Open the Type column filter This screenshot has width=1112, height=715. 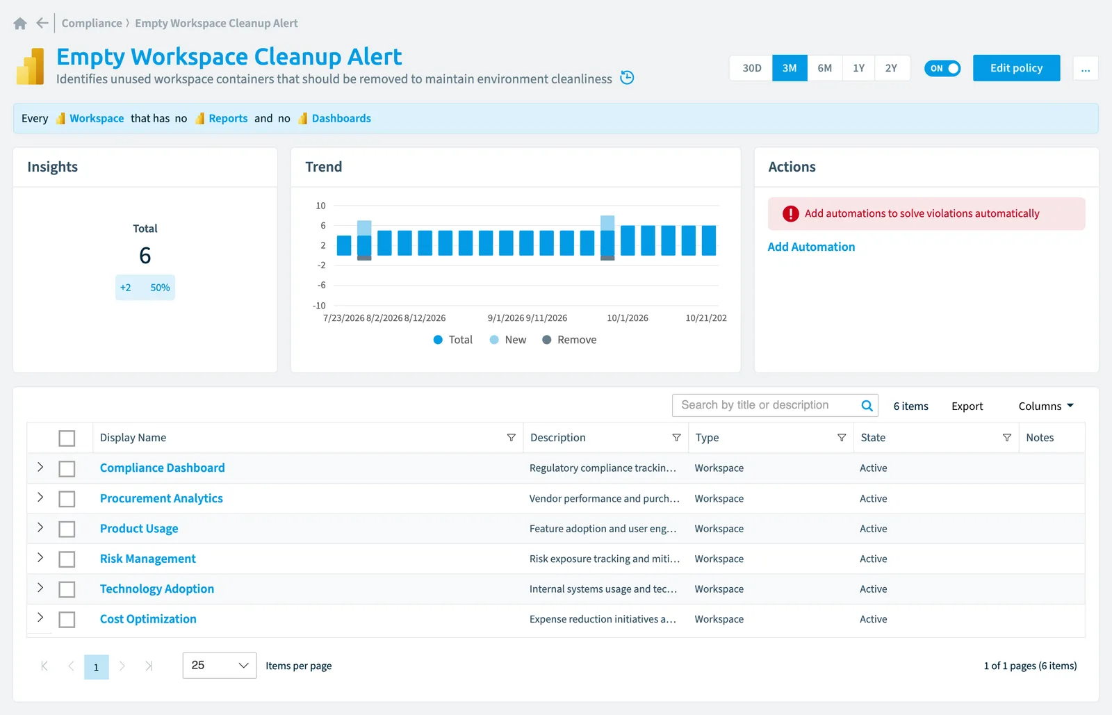[x=842, y=438]
